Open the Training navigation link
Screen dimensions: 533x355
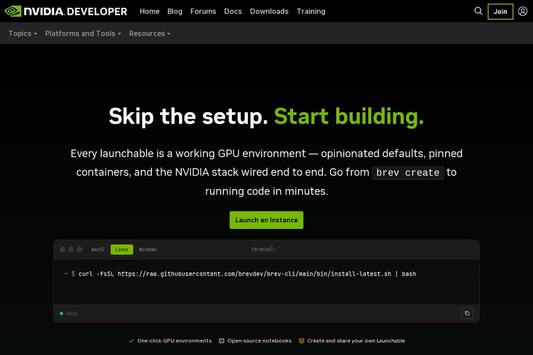click(311, 11)
